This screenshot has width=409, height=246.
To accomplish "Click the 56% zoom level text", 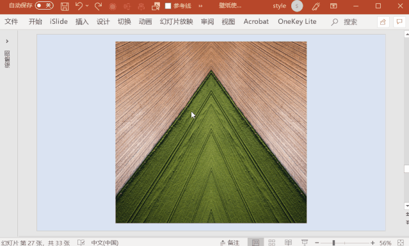I will [x=385, y=243].
